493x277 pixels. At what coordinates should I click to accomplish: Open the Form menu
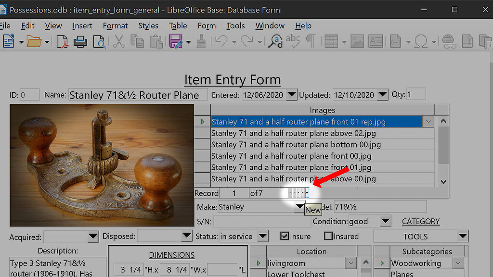pos(207,25)
